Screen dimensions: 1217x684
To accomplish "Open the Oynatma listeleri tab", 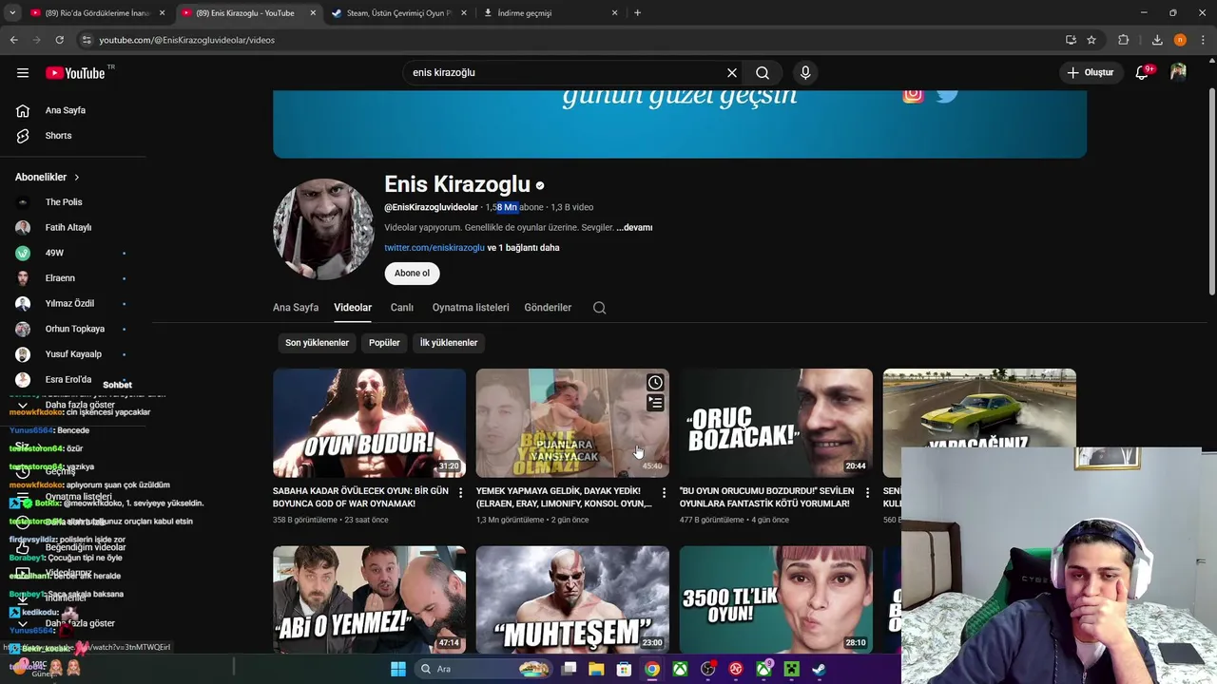I will click(x=471, y=308).
